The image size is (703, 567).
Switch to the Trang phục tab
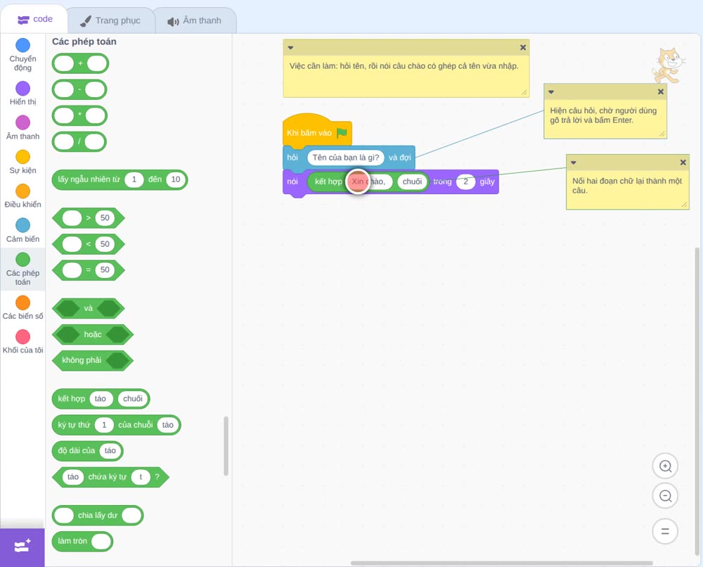pos(110,20)
